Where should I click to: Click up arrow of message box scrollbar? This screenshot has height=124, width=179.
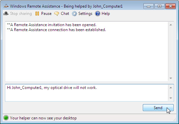tap(171, 88)
